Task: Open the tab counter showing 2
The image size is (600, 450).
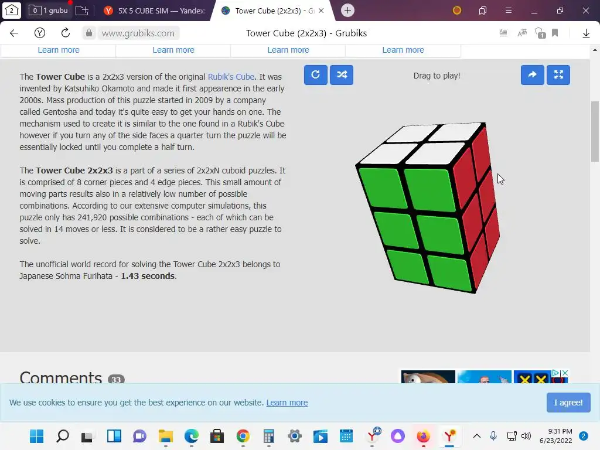Action: [x=12, y=11]
